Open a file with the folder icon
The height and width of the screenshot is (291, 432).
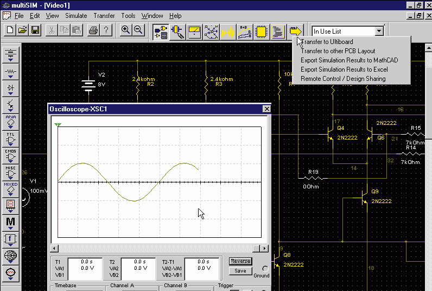23,30
